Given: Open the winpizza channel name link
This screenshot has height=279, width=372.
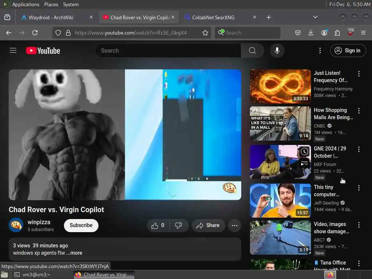Looking at the screenshot, I should point(39,222).
